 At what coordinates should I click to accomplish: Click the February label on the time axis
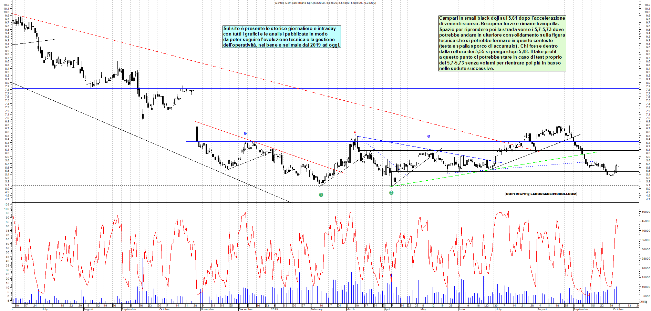coord(316,309)
